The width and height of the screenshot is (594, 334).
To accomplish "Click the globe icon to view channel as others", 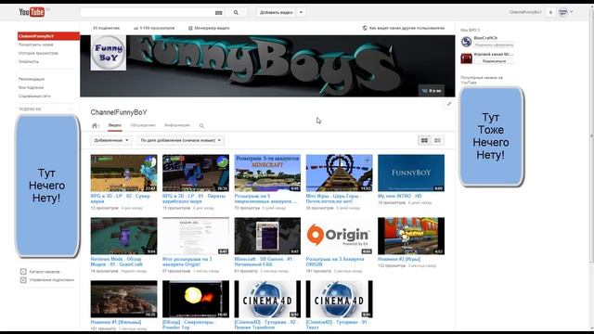I will point(365,28).
